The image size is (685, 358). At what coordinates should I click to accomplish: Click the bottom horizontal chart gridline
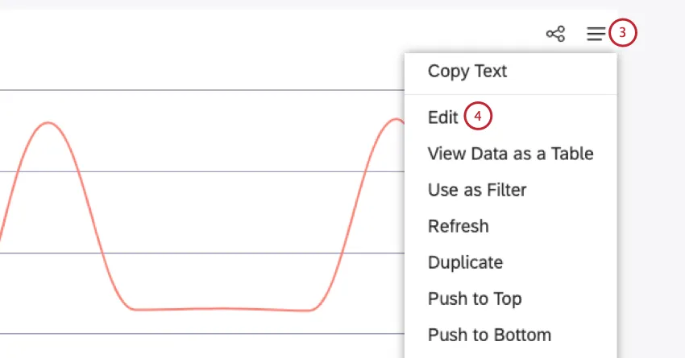pyautogui.click(x=201, y=333)
